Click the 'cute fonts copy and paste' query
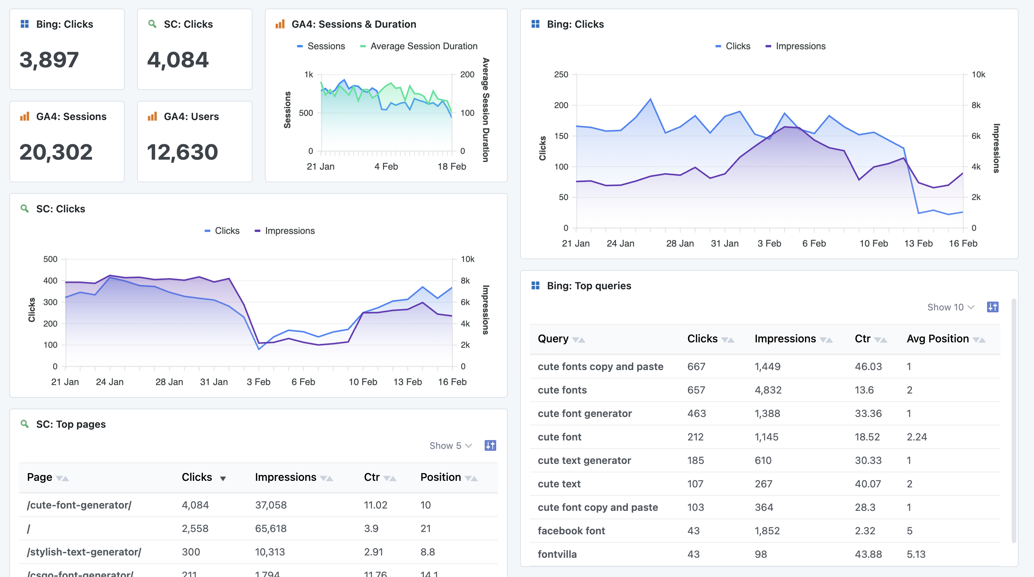1034x577 pixels. (x=600, y=367)
